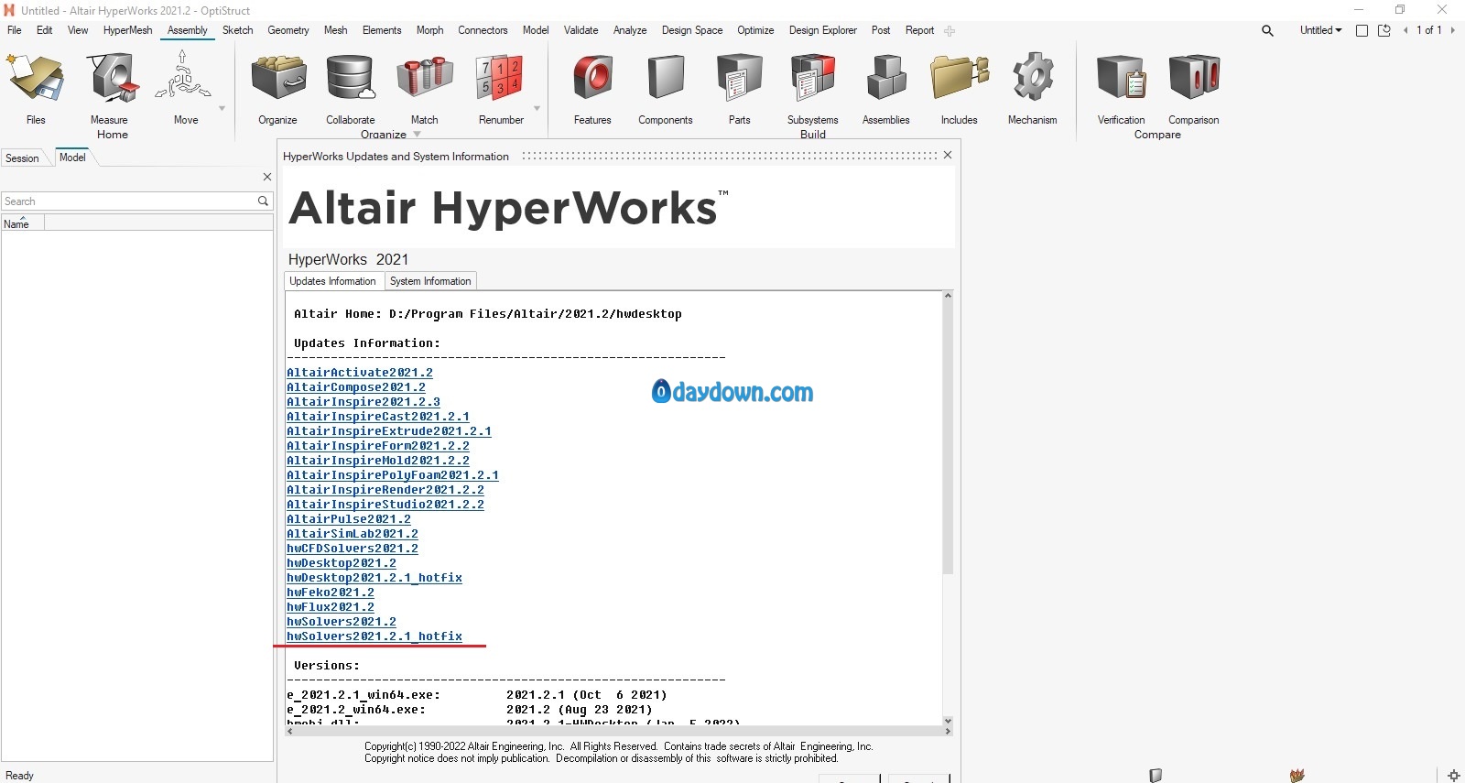Open the Untitled model dropdown
Image resolution: width=1465 pixels, height=783 pixels.
click(1320, 30)
